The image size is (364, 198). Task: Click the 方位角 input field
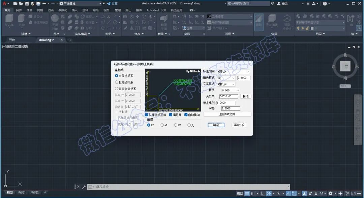click(x=229, y=96)
